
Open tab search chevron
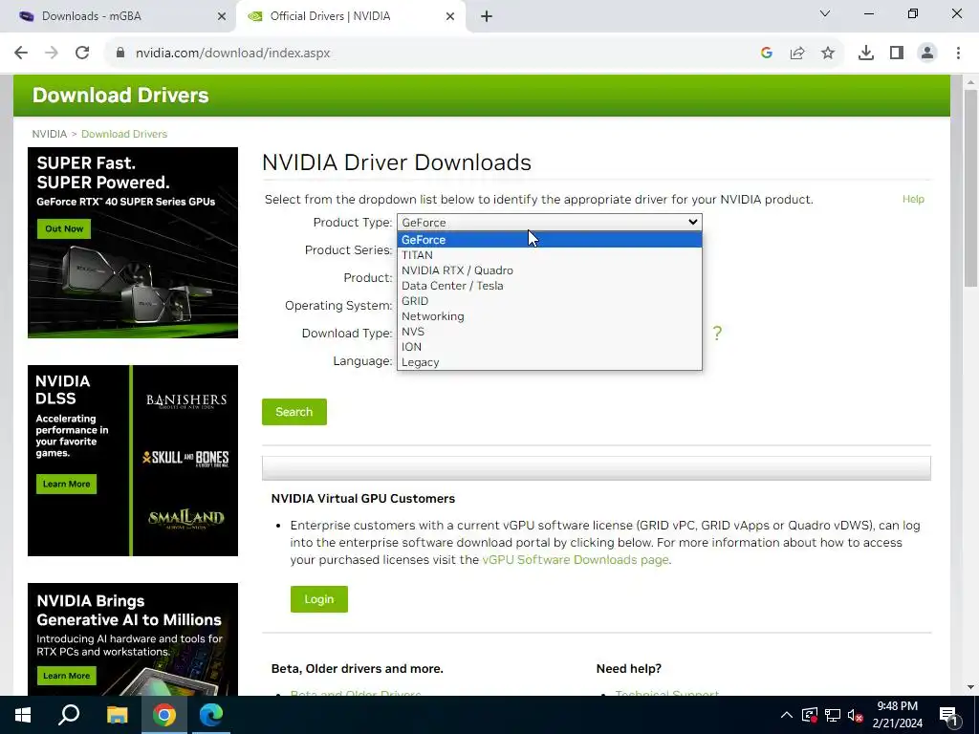pos(825,13)
